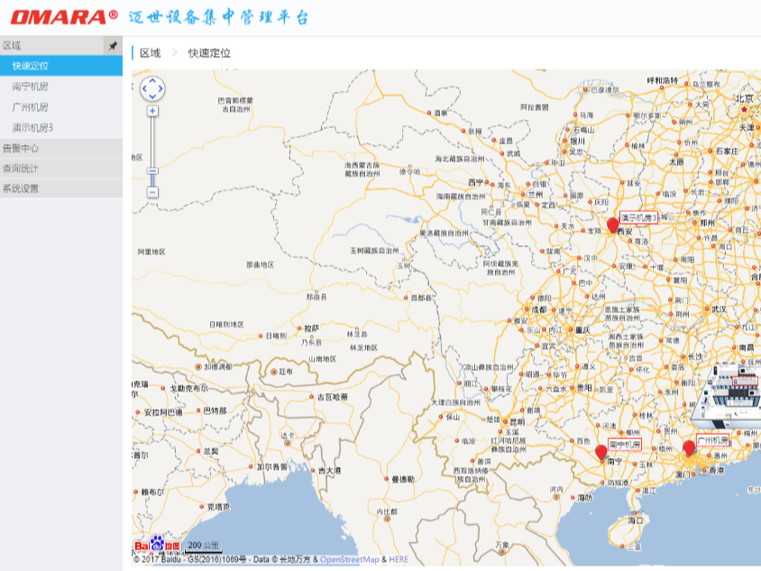Viewport: 761px width, 571px height.
Task: Zoom in using the plus button
Action: click(152, 111)
